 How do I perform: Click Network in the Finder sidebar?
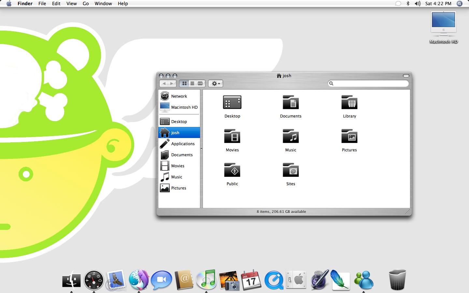click(x=179, y=96)
